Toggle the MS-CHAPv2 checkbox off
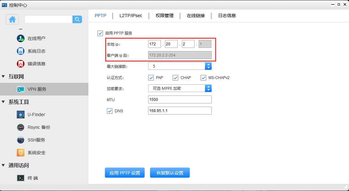349x191 pixels. [203, 77]
